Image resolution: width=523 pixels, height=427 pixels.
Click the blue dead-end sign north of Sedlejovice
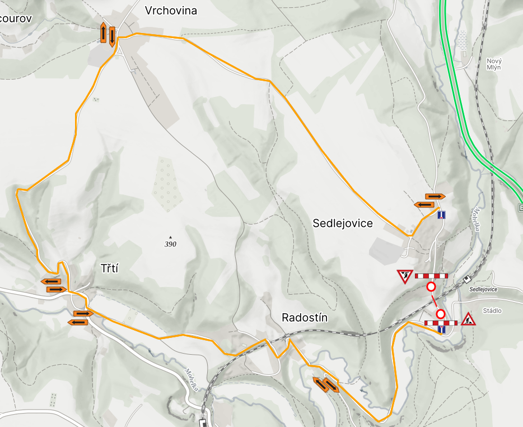click(442, 215)
